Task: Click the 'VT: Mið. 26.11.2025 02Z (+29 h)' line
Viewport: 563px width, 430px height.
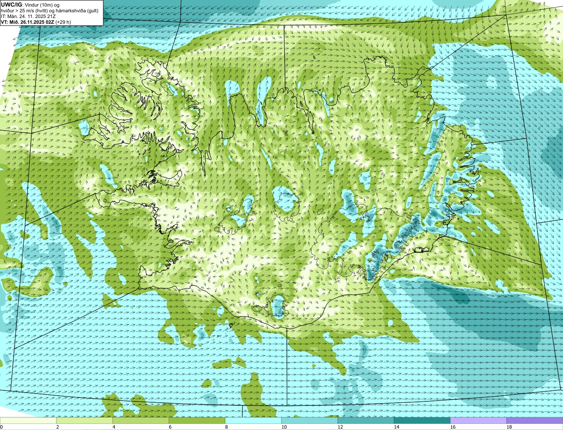Action: coord(36,22)
